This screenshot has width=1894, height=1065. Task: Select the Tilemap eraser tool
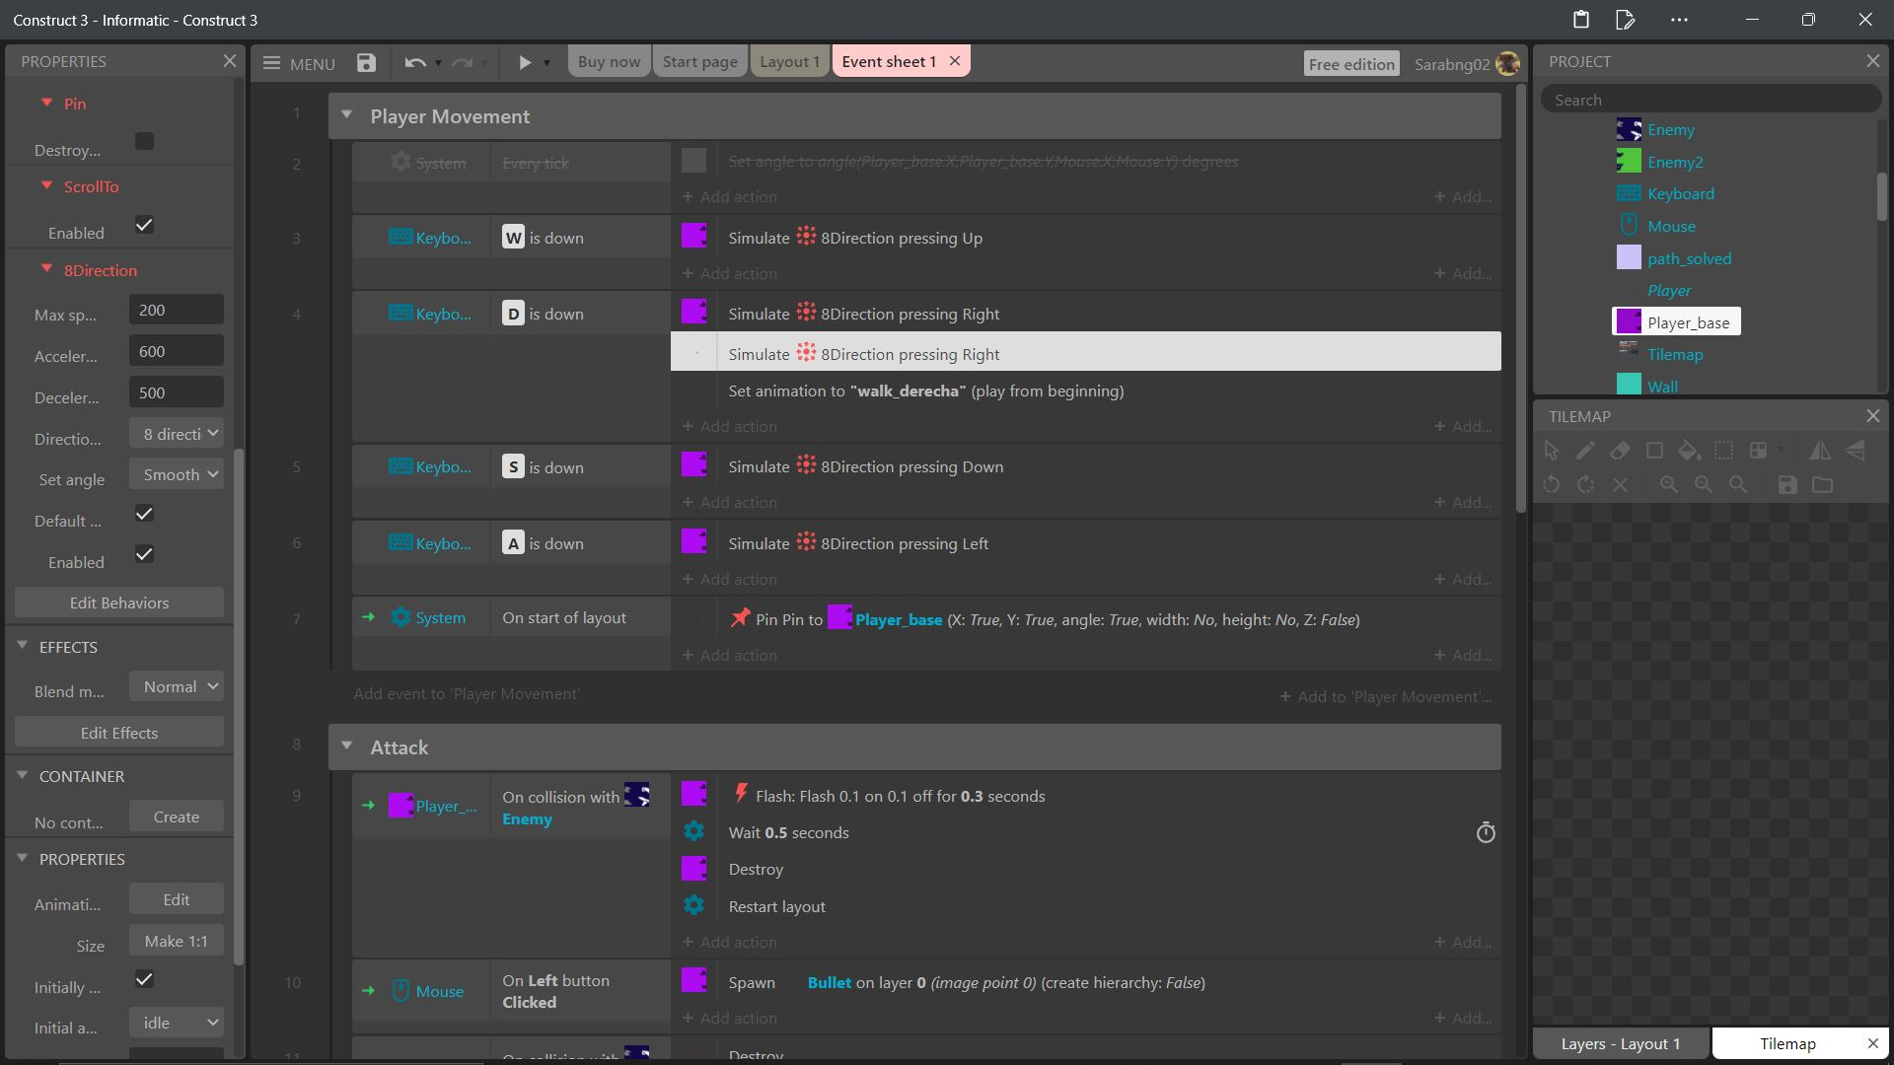pyautogui.click(x=1620, y=451)
